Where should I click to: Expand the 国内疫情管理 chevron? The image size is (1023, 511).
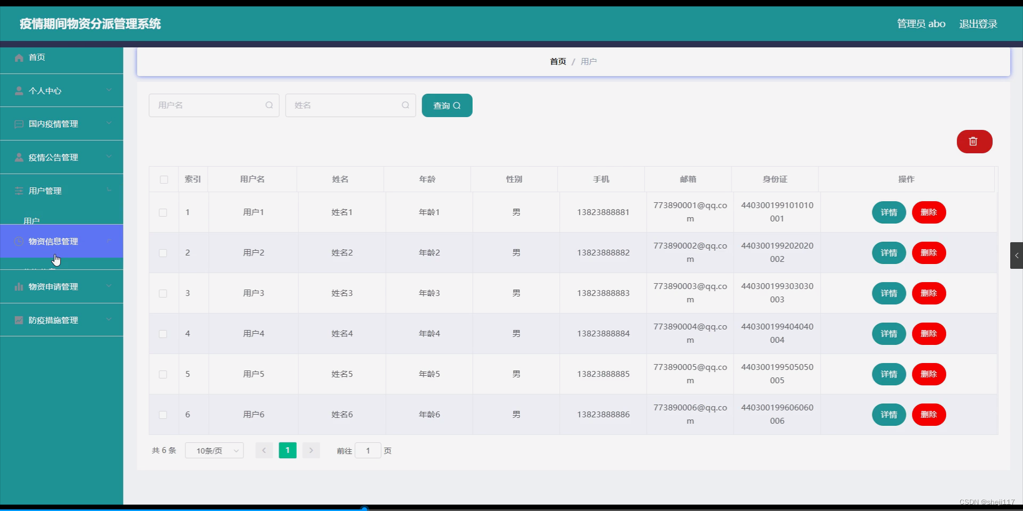[109, 123]
